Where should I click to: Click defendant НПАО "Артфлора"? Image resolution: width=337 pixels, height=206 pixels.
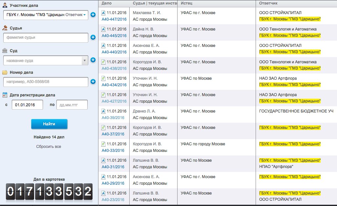276,167
